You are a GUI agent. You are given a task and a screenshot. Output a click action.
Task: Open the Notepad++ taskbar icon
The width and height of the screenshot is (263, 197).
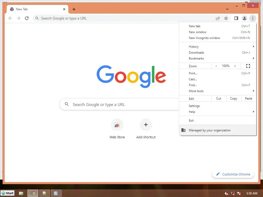pyautogui.click(x=44, y=193)
